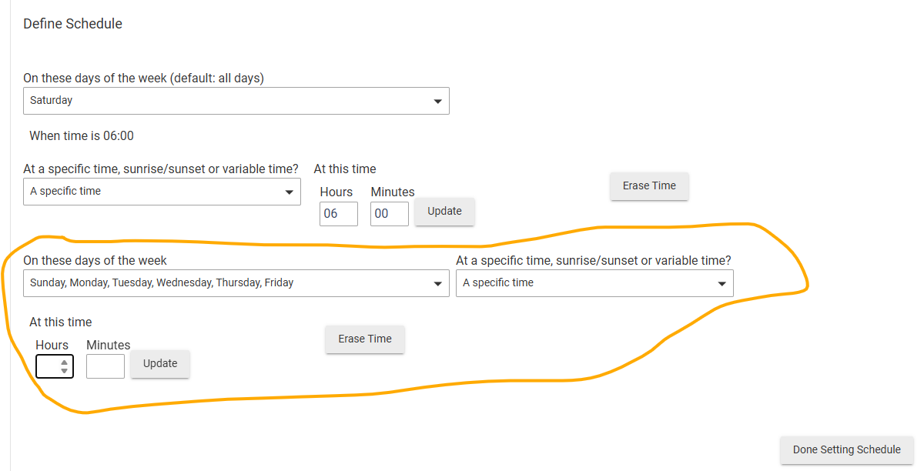Screen dimensions: 924x471
Task: Open the Saturday days-of-week dropdown
Action: tap(223, 101)
